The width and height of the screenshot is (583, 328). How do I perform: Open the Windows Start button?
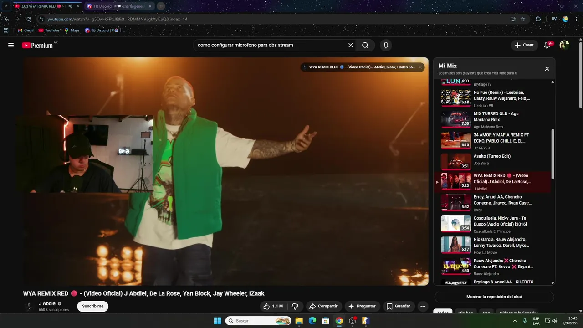click(217, 321)
